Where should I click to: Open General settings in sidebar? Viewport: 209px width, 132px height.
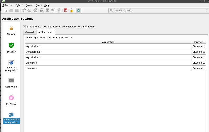coord(11,31)
